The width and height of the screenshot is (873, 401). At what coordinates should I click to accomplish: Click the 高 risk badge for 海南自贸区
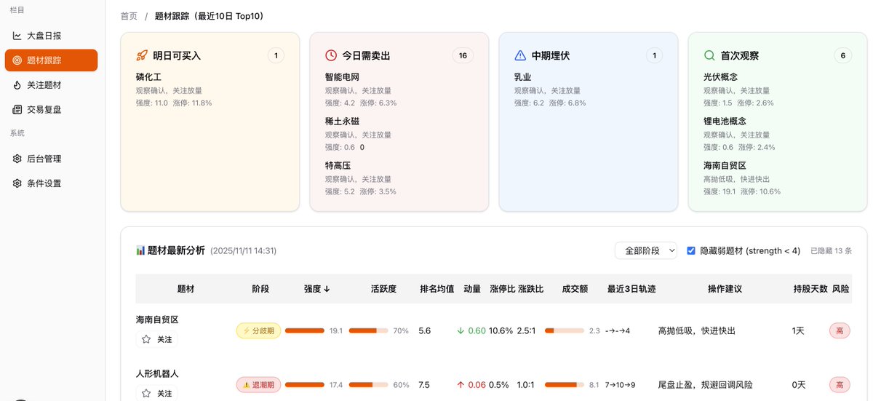840,330
